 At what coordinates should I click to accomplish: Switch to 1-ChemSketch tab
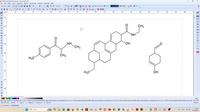click(x=5, y=105)
